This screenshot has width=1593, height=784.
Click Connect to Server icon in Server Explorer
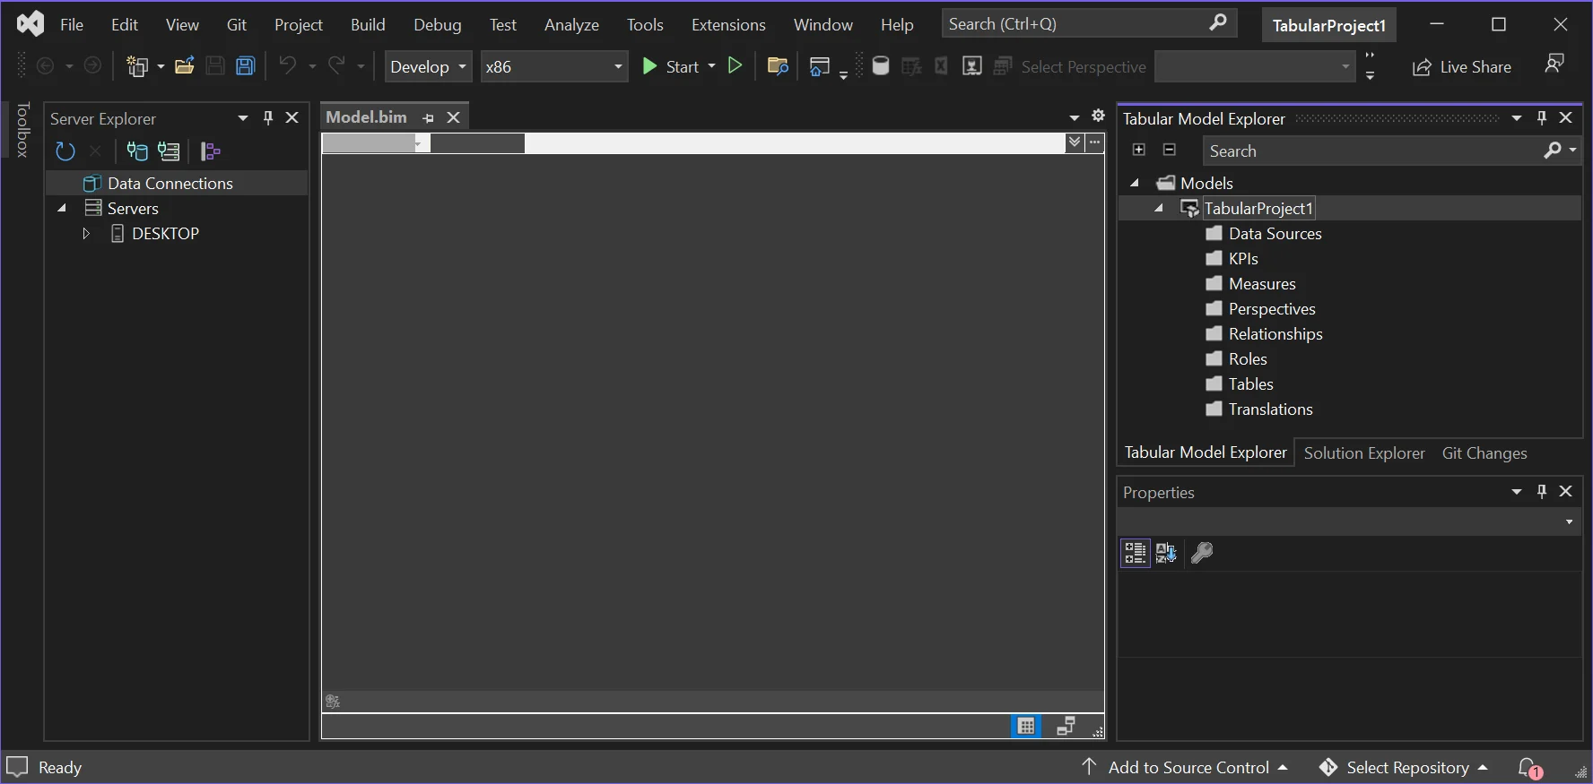[169, 151]
